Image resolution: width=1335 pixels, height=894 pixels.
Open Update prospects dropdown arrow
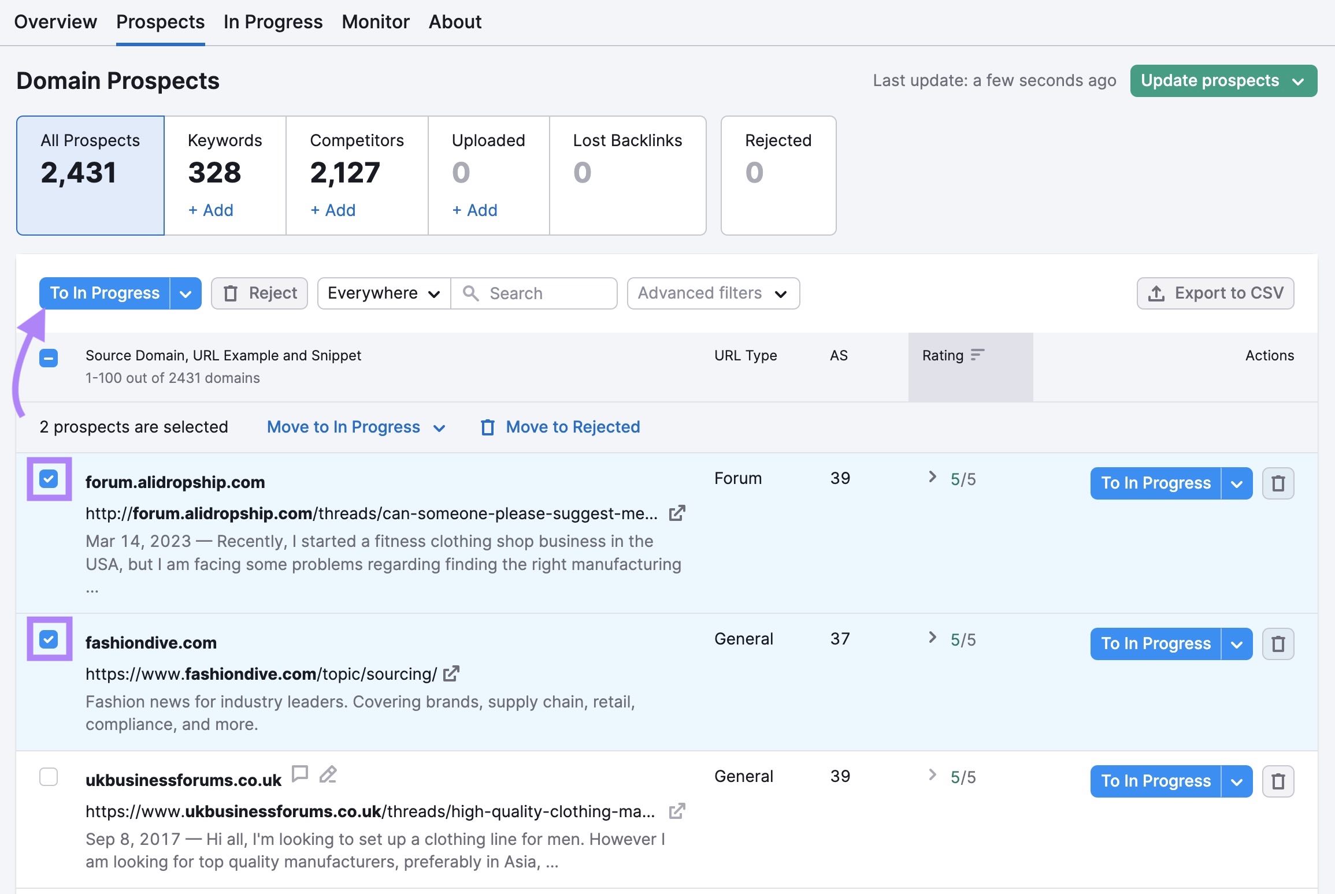click(1298, 81)
